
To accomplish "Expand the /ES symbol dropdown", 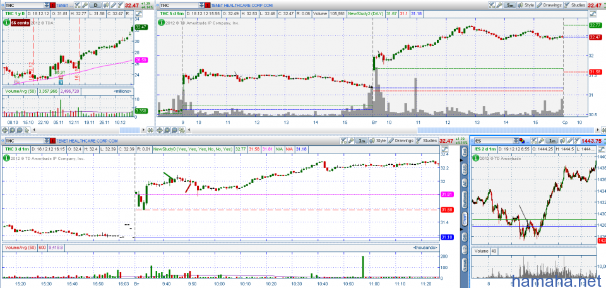I will coord(516,141).
